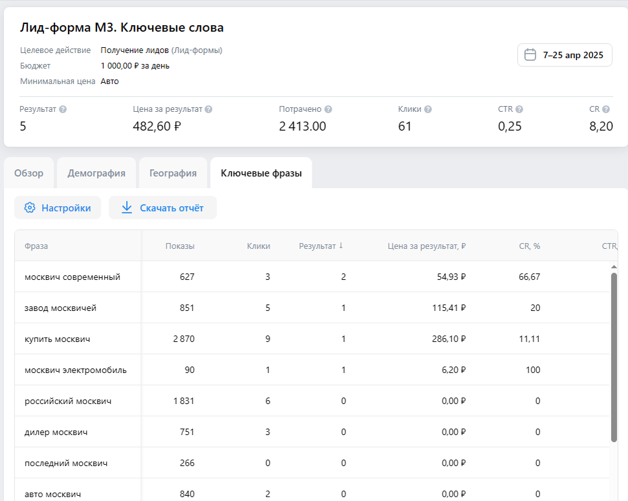Click the 11,11 CR value
Viewport: 628px width, 501px height.
(530, 339)
